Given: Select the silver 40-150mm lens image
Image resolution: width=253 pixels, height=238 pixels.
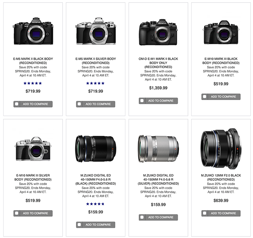Looking at the screenshot, I should (158, 149).
